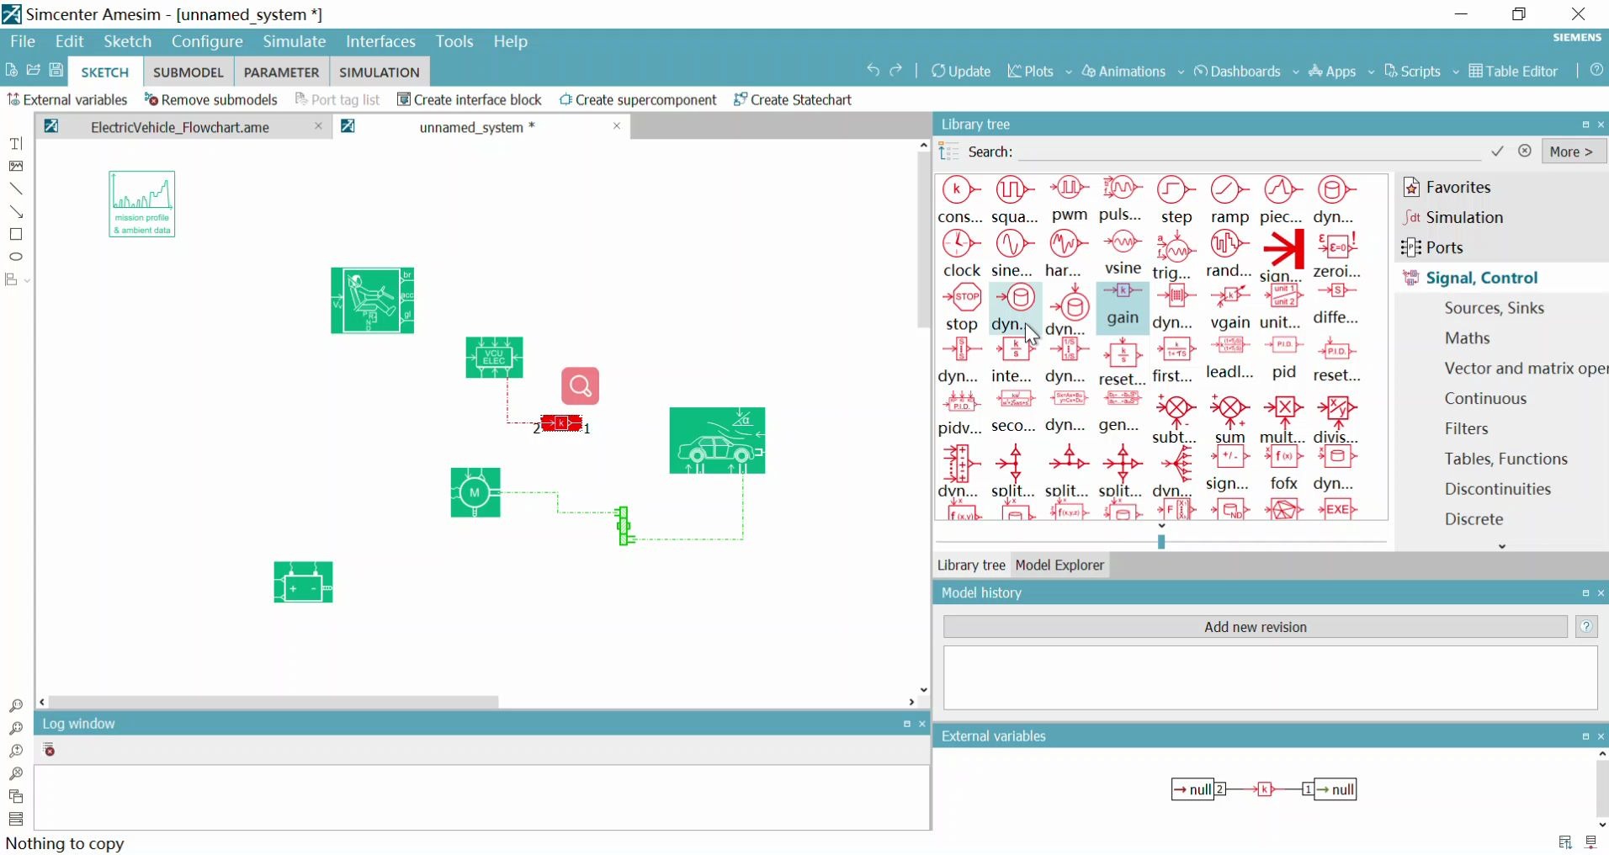Toggle library tree view mode icon
Screen dimensions: 1609x855
949,151
